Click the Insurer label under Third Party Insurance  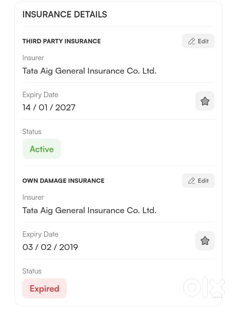coord(33,58)
